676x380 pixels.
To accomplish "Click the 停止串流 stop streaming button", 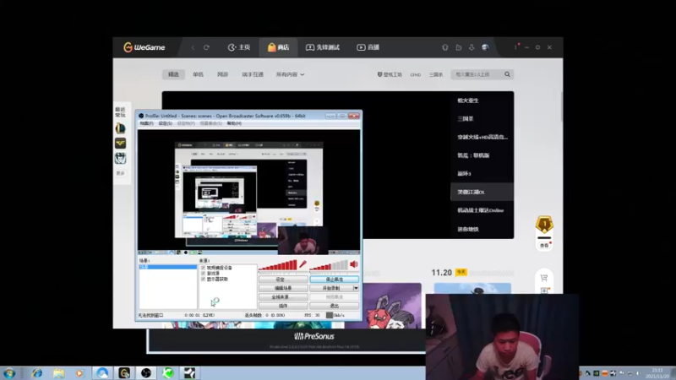I will [334, 280].
